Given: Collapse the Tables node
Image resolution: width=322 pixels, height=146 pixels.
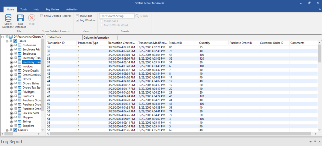Looking at the screenshot, I should tap(7, 41).
